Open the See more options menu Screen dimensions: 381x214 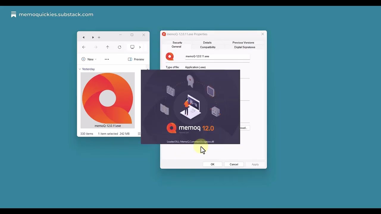pyautogui.click(x=107, y=59)
